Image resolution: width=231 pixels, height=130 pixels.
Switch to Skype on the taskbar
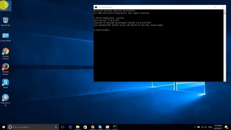100,127
